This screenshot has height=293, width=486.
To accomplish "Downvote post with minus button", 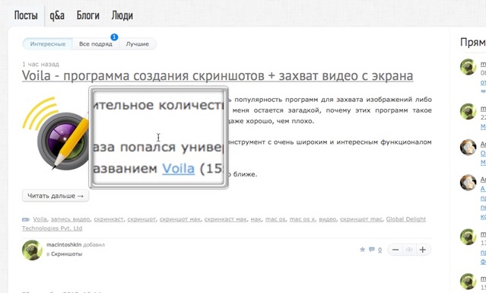I will [x=395, y=250].
